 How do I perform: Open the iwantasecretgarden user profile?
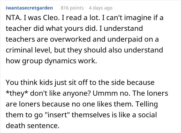(29, 8)
